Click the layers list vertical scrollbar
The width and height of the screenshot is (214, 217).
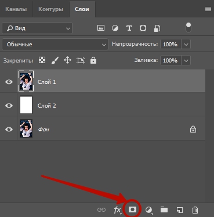[x=209, y=135]
